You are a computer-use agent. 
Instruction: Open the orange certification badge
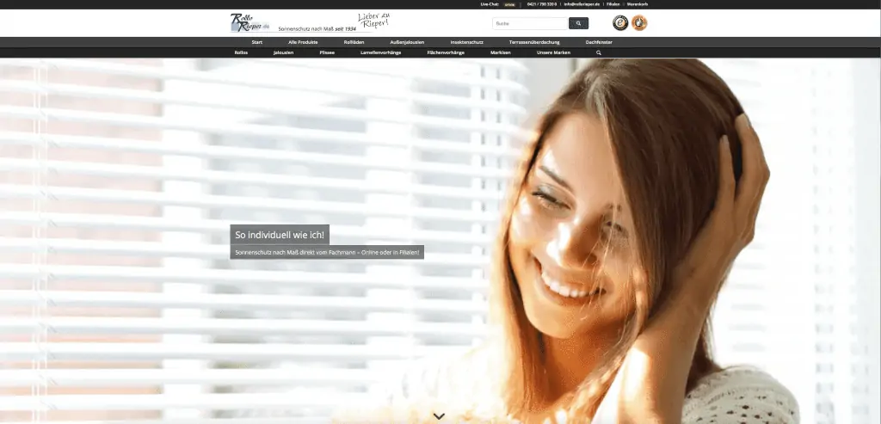click(x=639, y=23)
